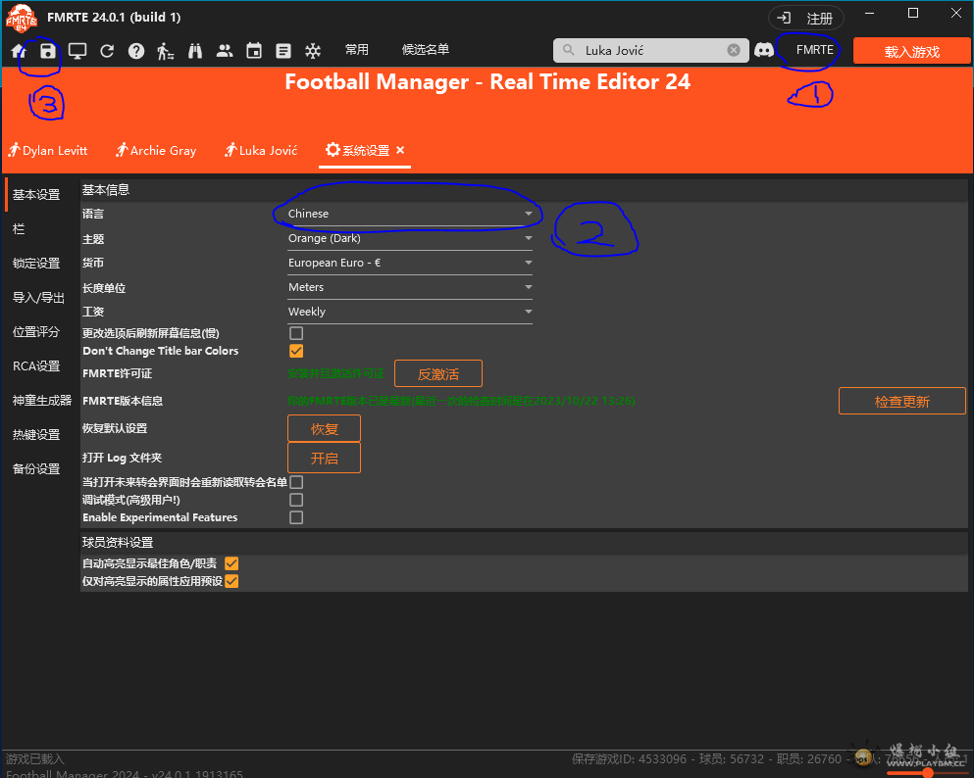Viewport: 974px width, 778px height.
Task: Open the Help question mark icon
Action: 136,51
